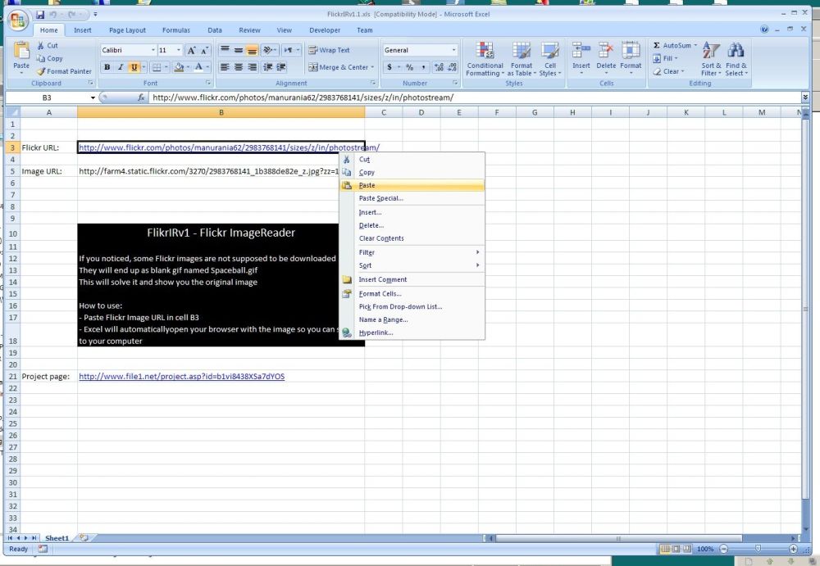Choose Paste from the context menu
Screen dimensions: 820x566
click(x=412, y=186)
